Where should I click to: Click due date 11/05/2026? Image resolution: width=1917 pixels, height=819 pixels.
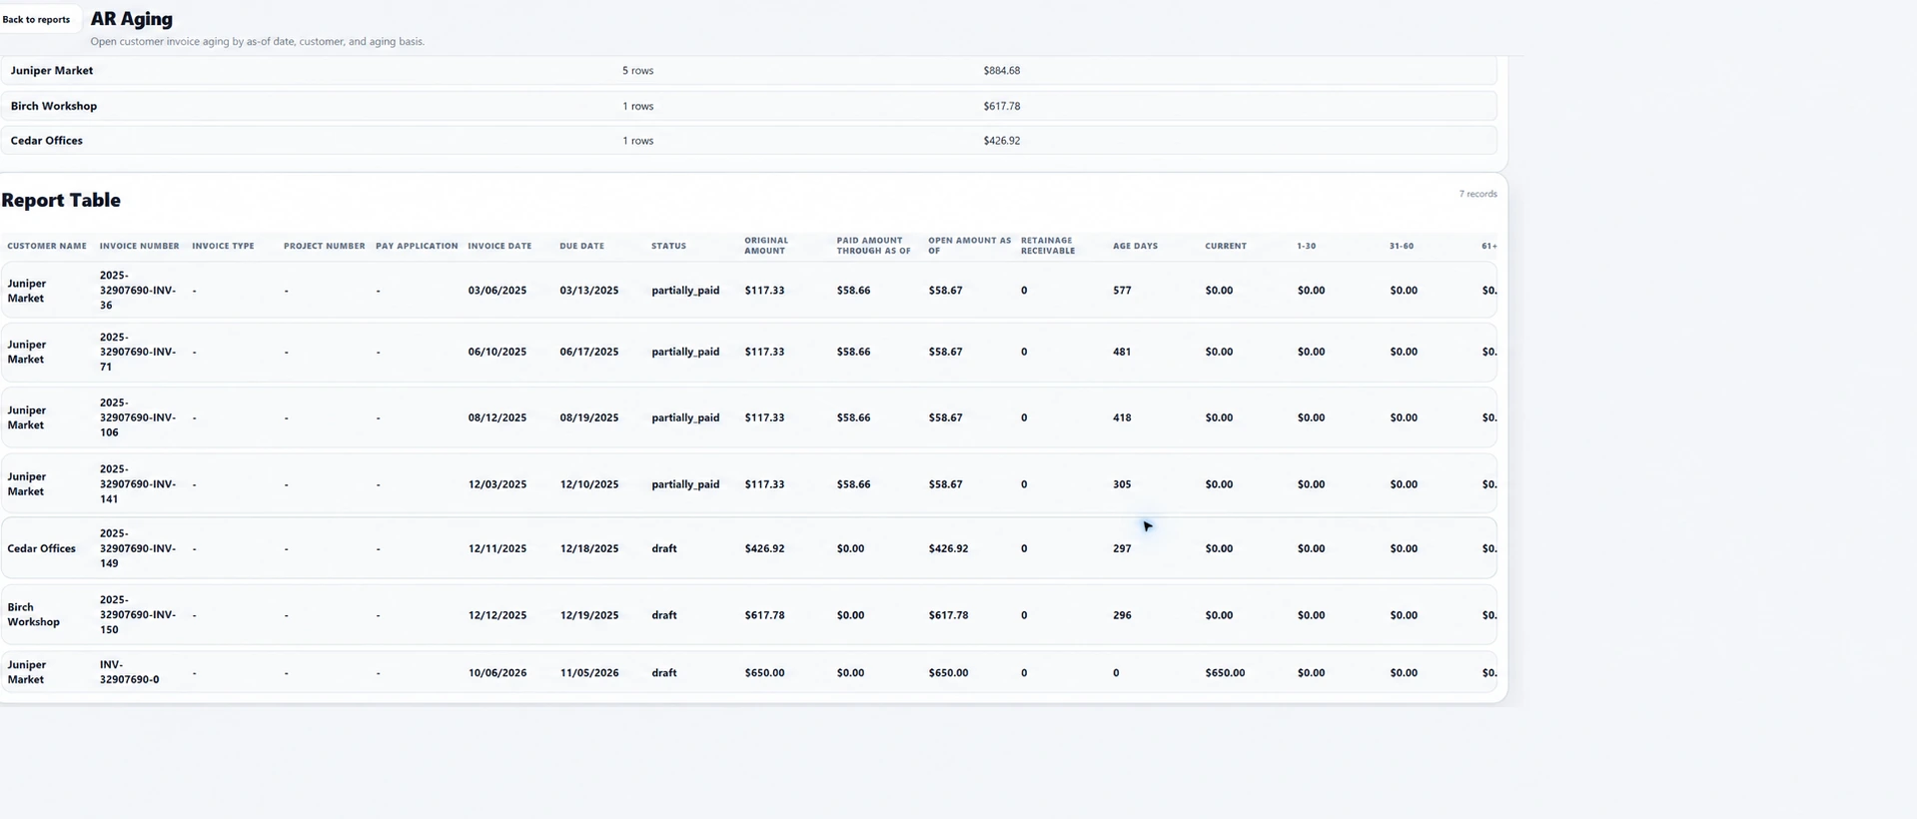[x=589, y=673]
